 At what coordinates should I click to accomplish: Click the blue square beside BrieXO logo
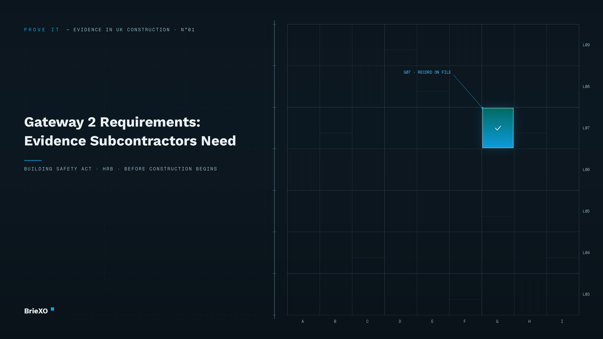(52, 309)
